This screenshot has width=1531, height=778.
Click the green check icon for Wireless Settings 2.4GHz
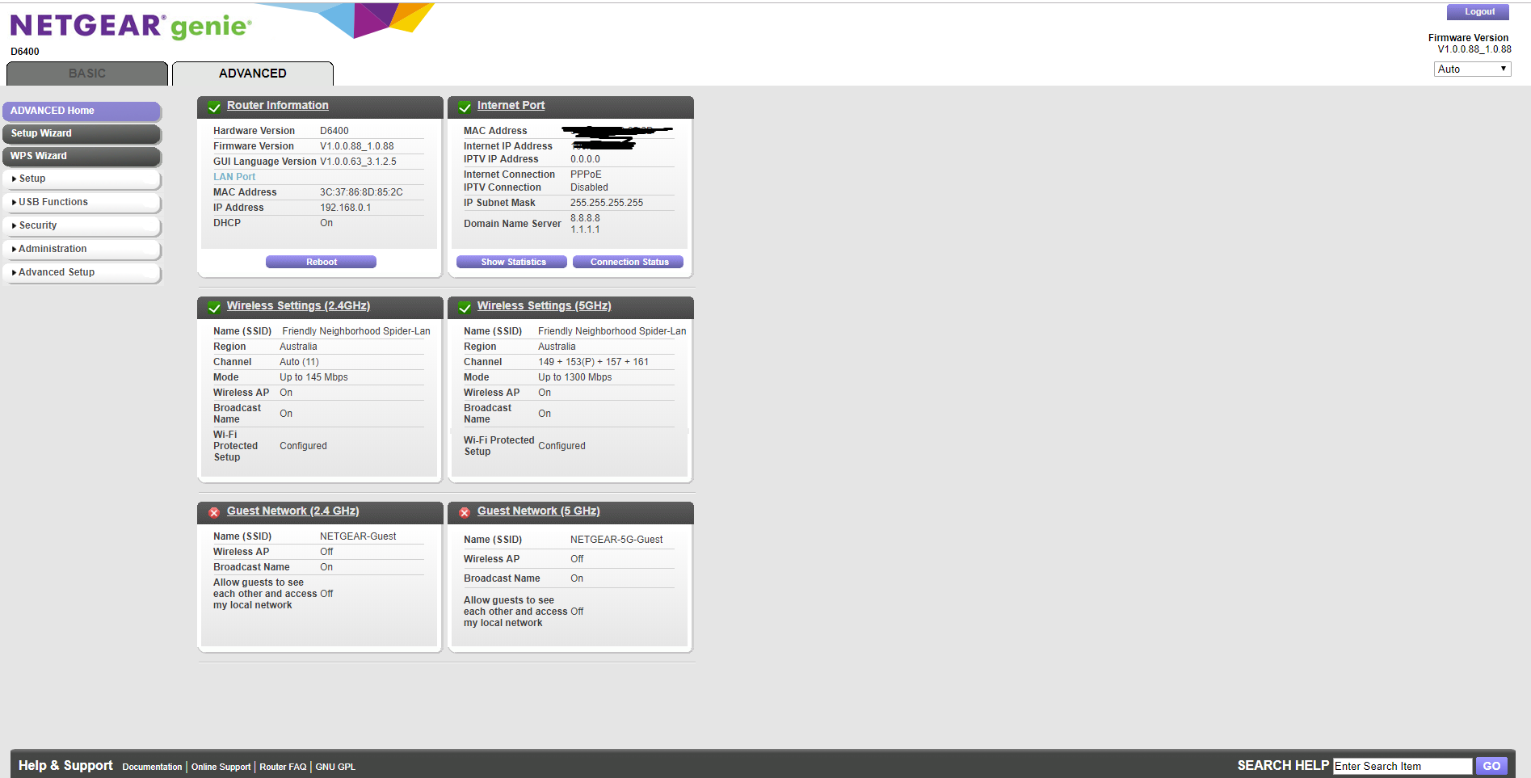(x=214, y=307)
